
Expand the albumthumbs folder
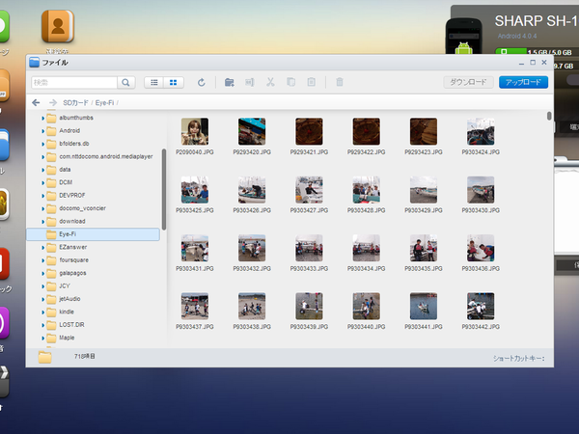[x=42, y=118]
